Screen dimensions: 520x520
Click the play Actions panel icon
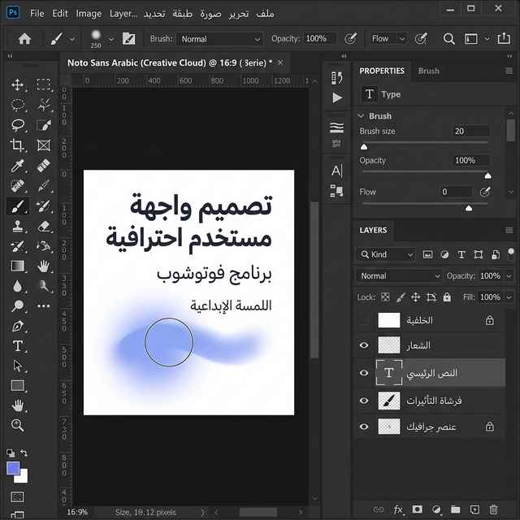[337, 97]
